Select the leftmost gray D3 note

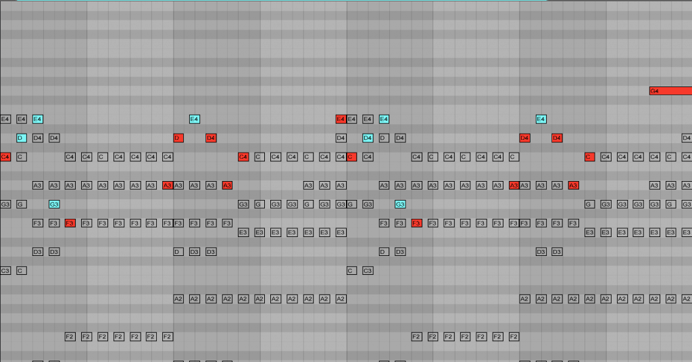(38, 252)
